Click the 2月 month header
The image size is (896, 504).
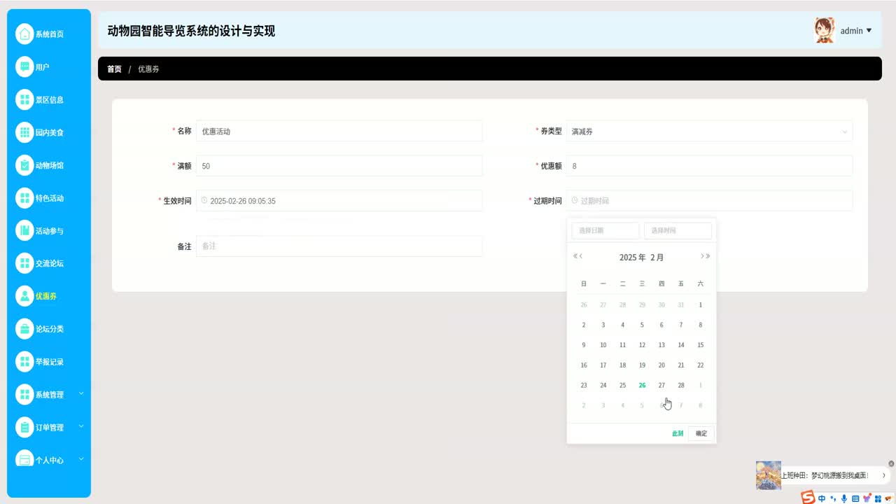657,258
